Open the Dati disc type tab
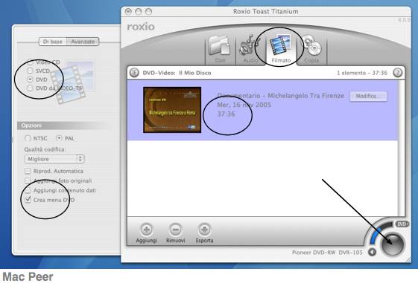 coord(221,50)
